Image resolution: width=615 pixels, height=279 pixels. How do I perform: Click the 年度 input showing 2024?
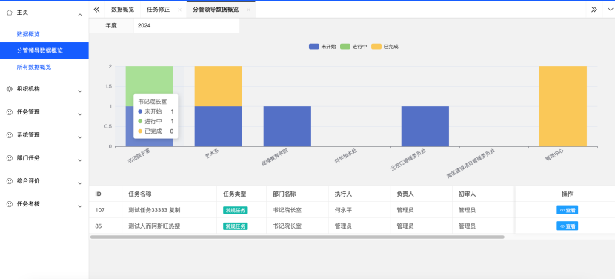click(x=186, y=25)
